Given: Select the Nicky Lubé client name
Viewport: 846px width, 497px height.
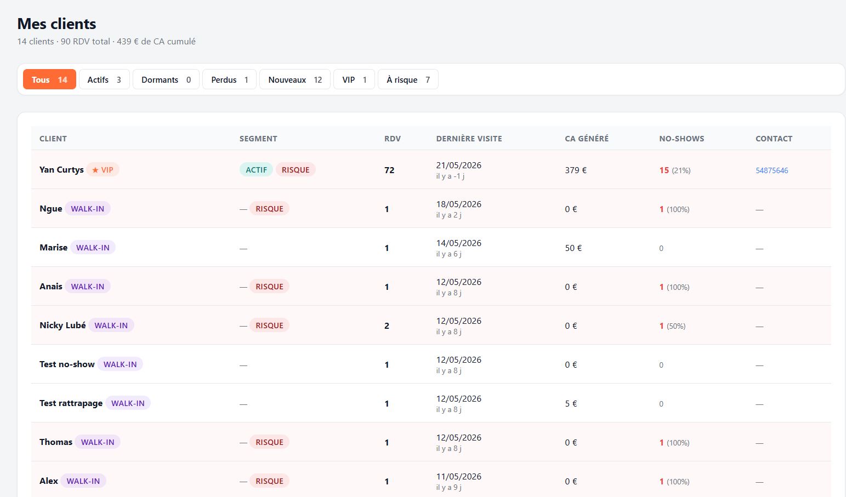Looking at the screenshot, I should pos(63,325).
